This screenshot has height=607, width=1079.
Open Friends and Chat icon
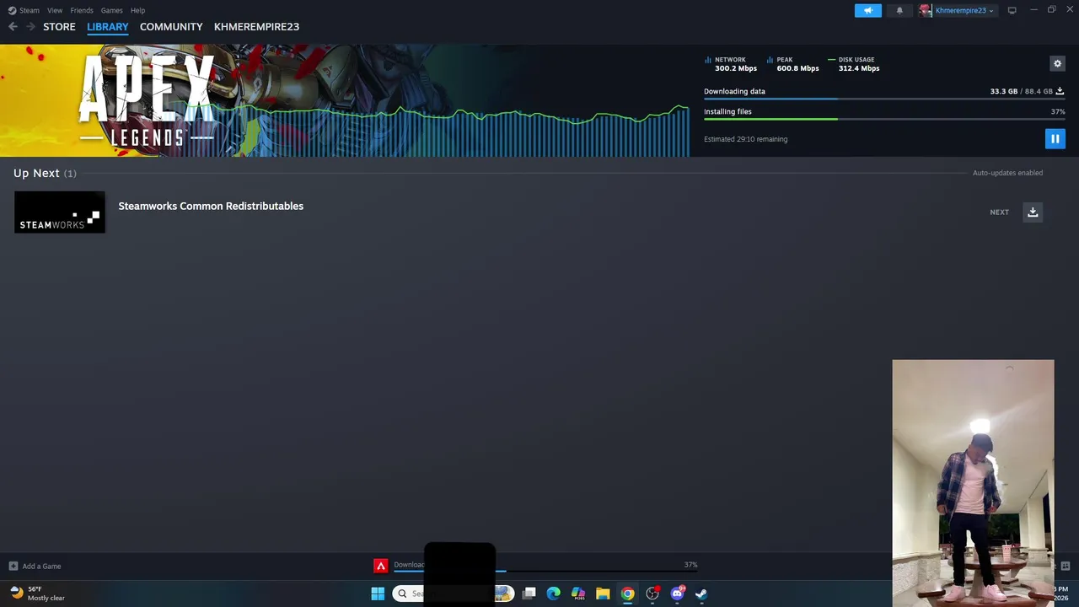(x=1065, y=566)
